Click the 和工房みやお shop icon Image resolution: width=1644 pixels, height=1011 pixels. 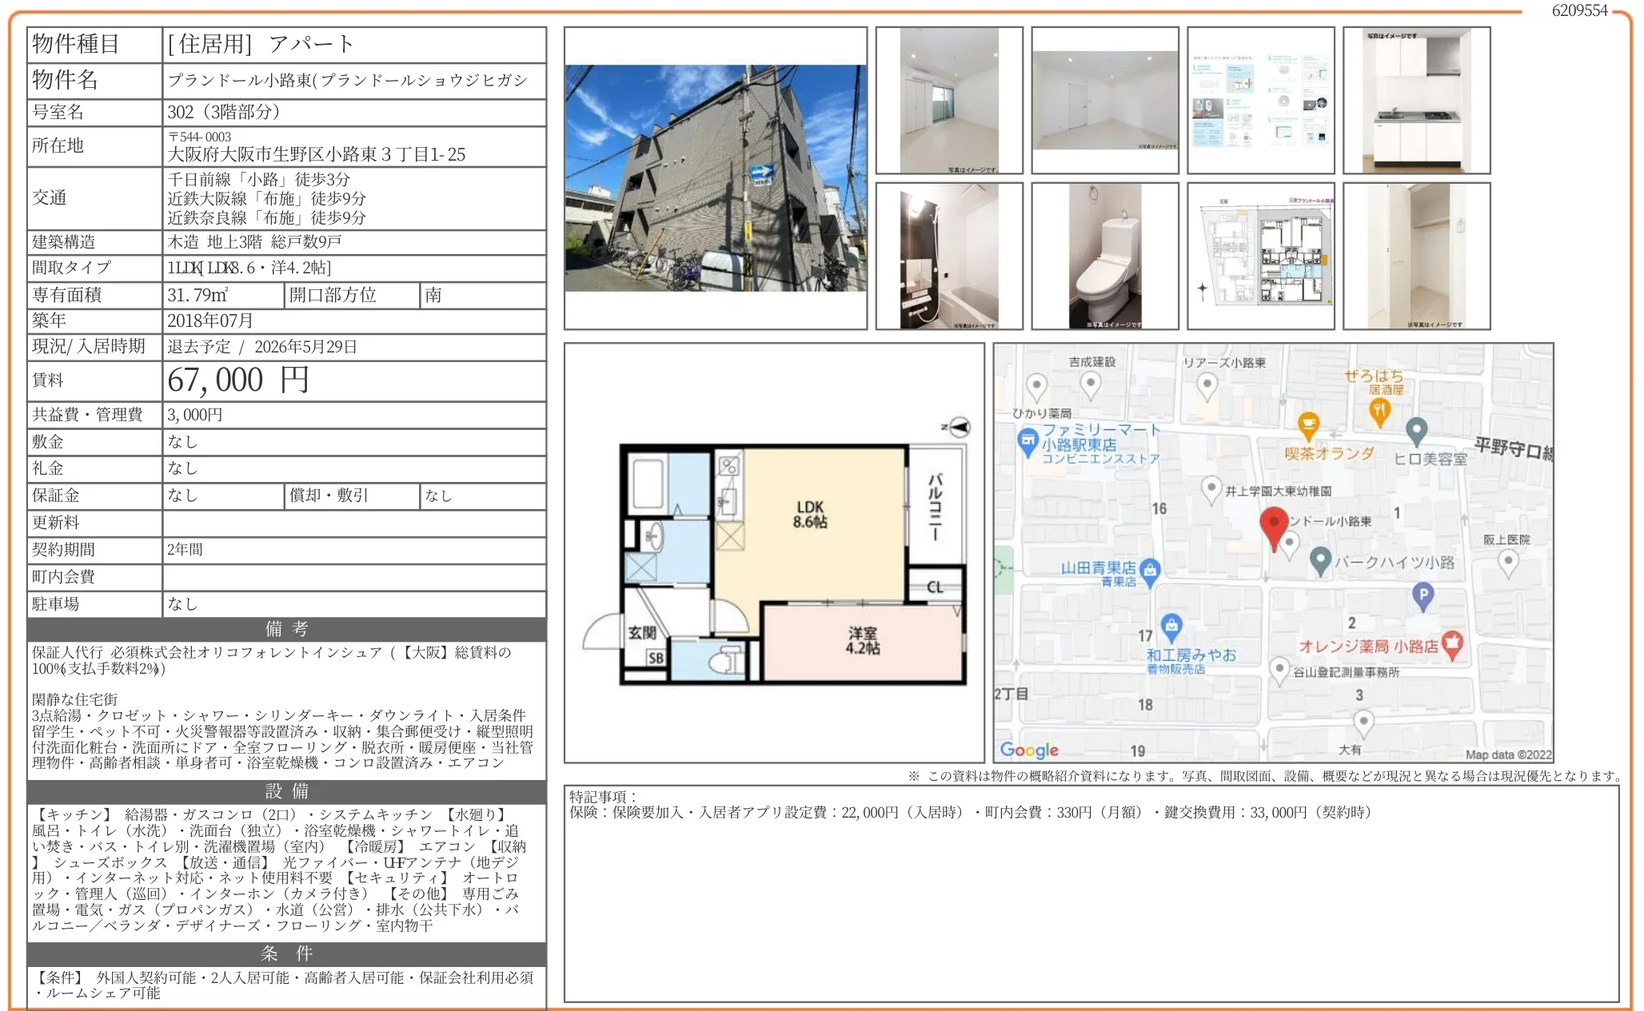1171,627
